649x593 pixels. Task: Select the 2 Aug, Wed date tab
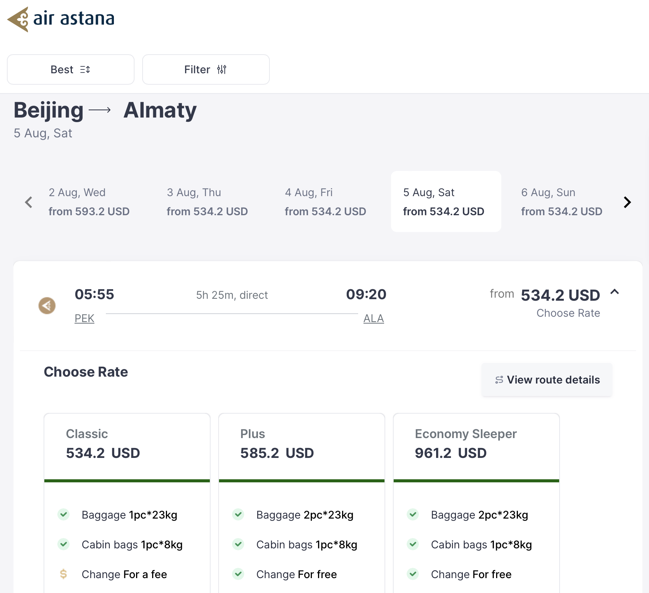89,201
